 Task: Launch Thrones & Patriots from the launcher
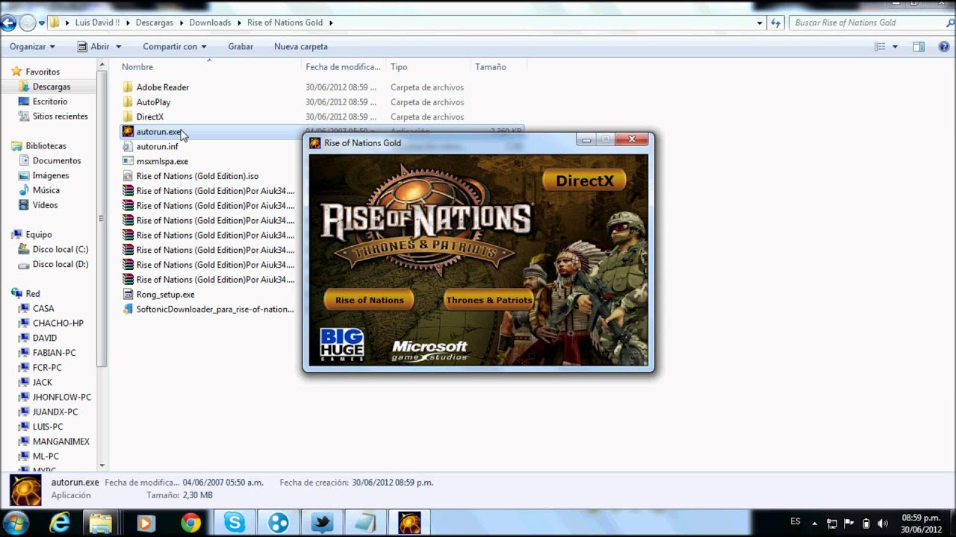488,300
